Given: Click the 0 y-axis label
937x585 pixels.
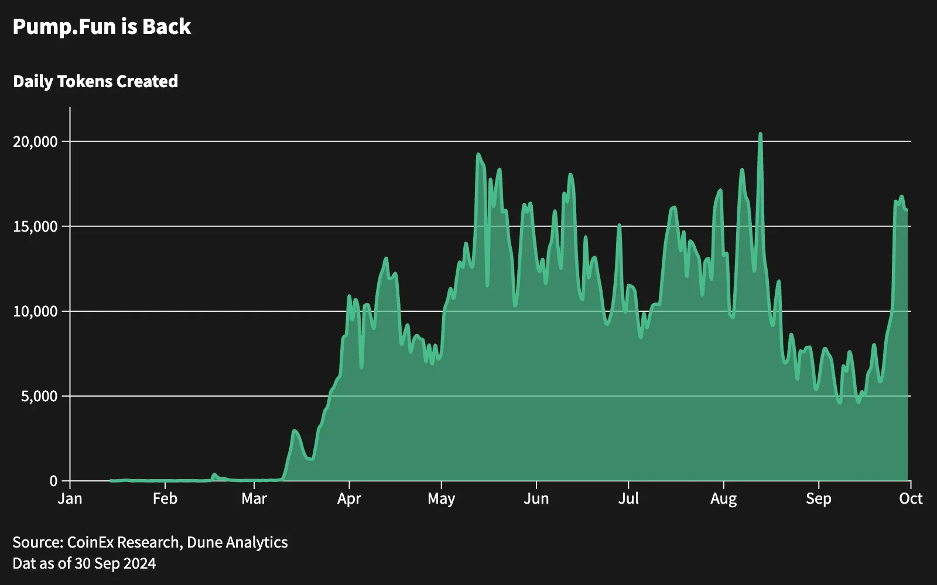Looking at the screenshot, I should click(x=53, y=481).
